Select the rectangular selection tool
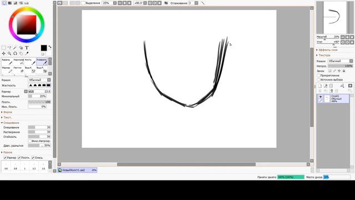 pos(3,48)
